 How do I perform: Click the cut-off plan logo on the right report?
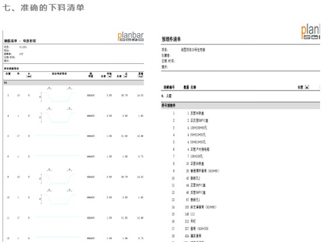(x=310, y=32)
